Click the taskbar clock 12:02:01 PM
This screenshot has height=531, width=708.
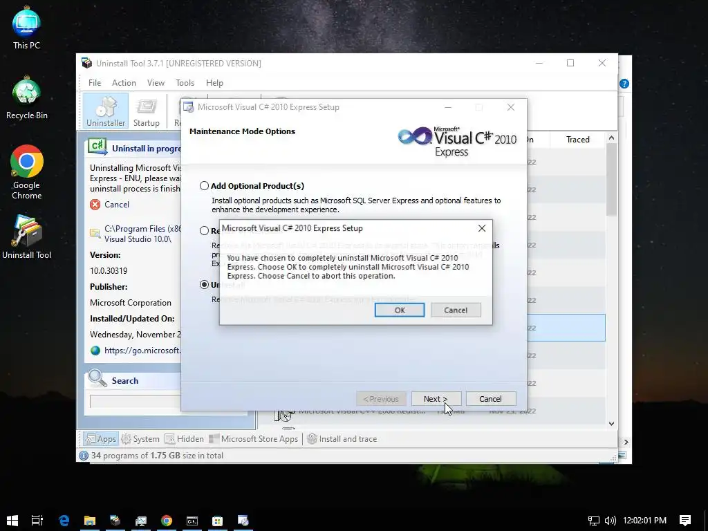(644, 521)
